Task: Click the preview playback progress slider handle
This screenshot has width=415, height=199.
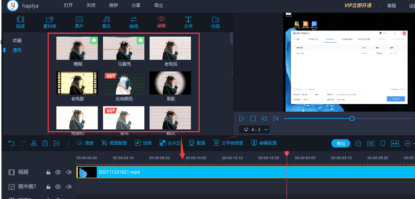Action: pos(352,119)
